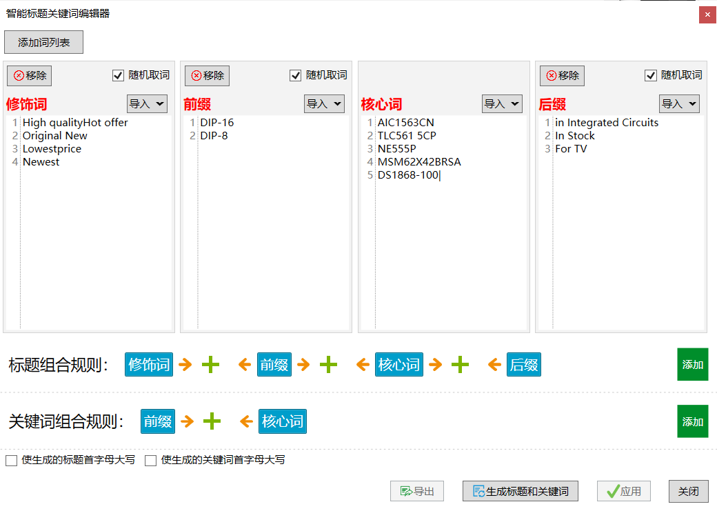Remove the 后缀 word list
Image resolution: width=717 pixels, height=511 pixels.
[562, 76]
